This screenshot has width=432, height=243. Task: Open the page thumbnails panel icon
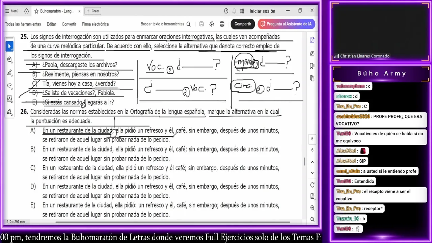pyautogui.click(x=312, y=78)
